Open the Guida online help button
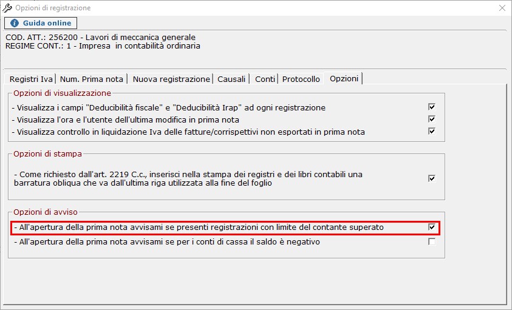Image resolution: width=512 pixels, height=310 pixels. coord(41,23)
